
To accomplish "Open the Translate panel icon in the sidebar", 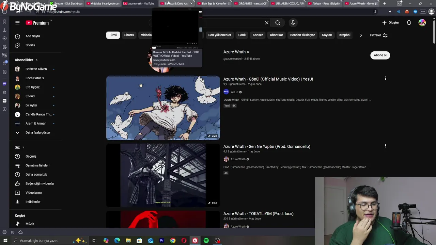I will (4, 55).
